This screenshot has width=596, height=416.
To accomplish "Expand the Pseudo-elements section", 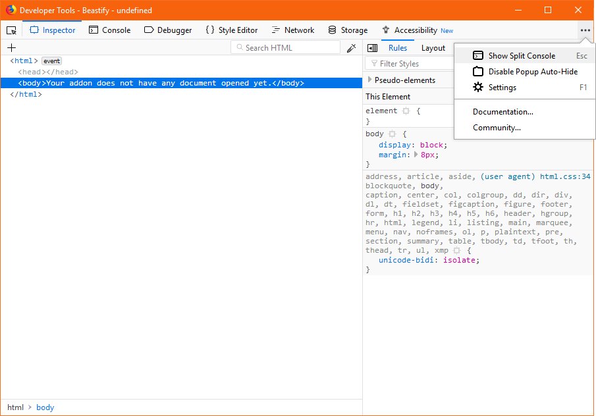I will click(x=370, y=80).
